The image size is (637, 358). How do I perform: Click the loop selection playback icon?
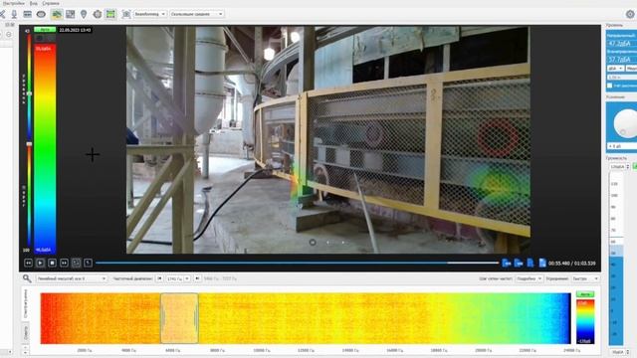(76, 263)
